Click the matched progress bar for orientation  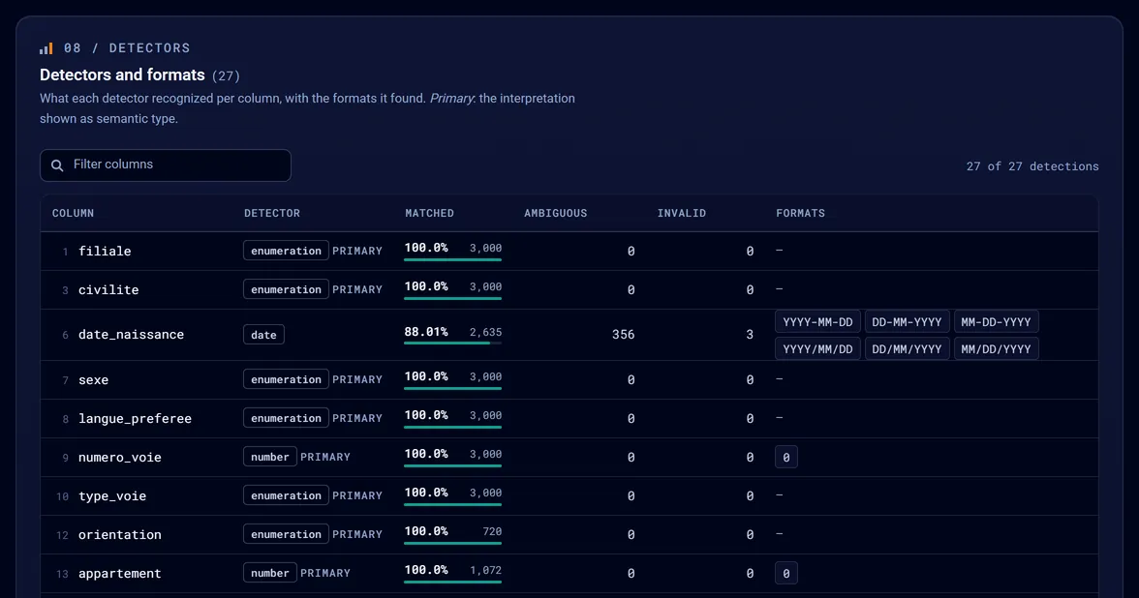pos(452,543)
